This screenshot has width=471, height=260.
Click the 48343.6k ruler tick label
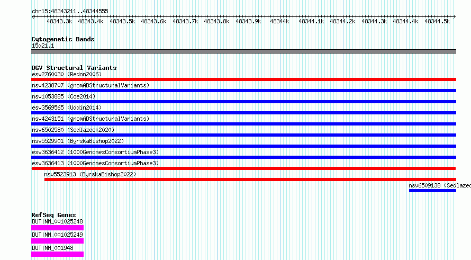pyautogui.click(x=153, y=22)
